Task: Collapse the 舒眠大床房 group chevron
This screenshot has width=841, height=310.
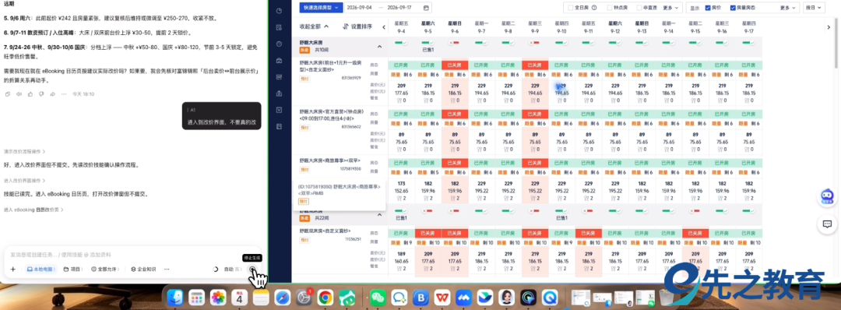Action: coord(380,47)
